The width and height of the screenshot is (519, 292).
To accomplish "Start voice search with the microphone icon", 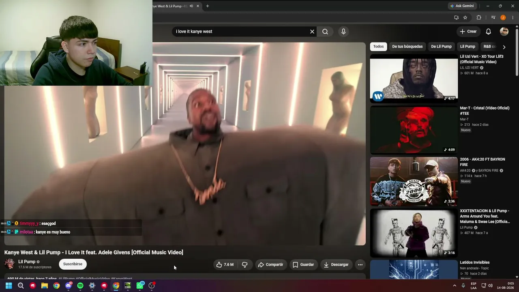I will point(343,32).
